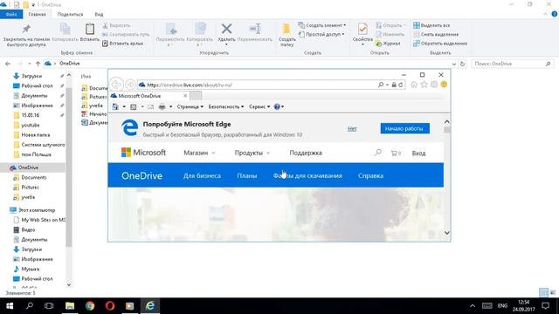The image size is (559, 314).
Task: Select OneDrive in the navigation pane
Action: [x=28, y=167]
